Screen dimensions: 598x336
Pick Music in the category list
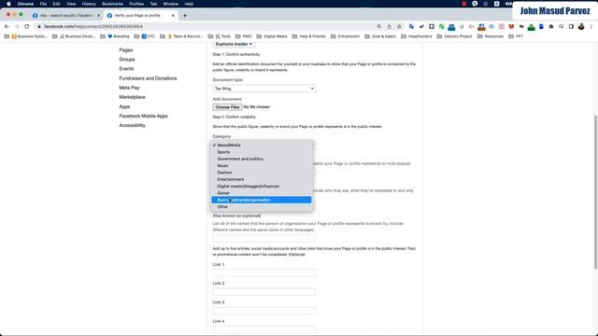[x=262, y=166]
